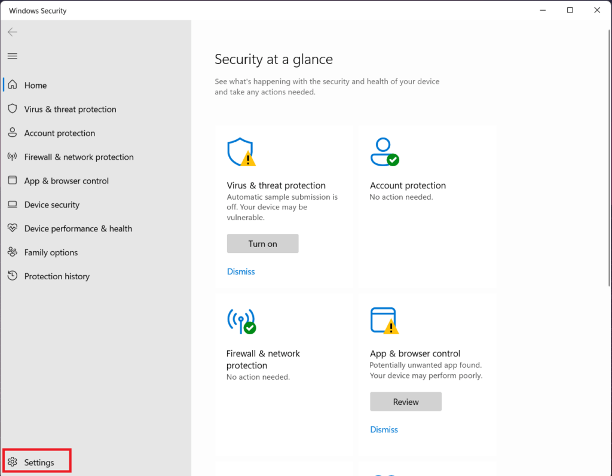Click the large Firewall antenna icon

pyautogui.click(x=241, y=321)
